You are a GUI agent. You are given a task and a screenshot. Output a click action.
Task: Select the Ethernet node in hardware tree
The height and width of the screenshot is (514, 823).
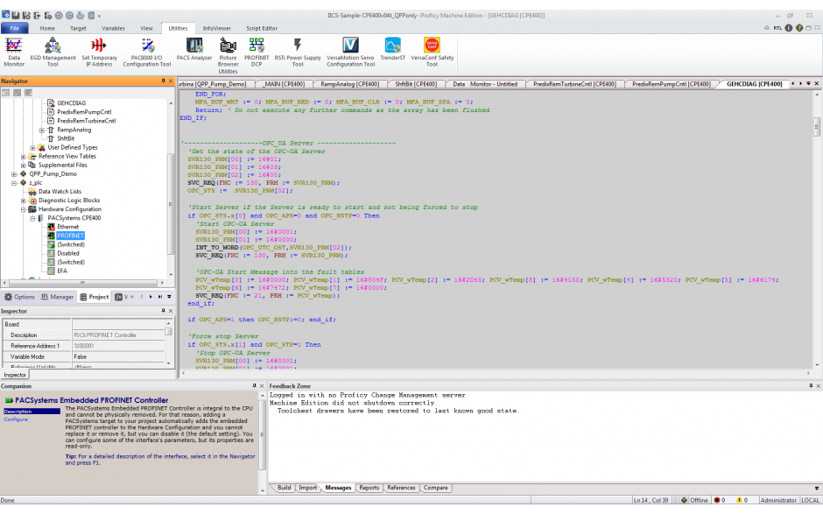coord(67,227)
